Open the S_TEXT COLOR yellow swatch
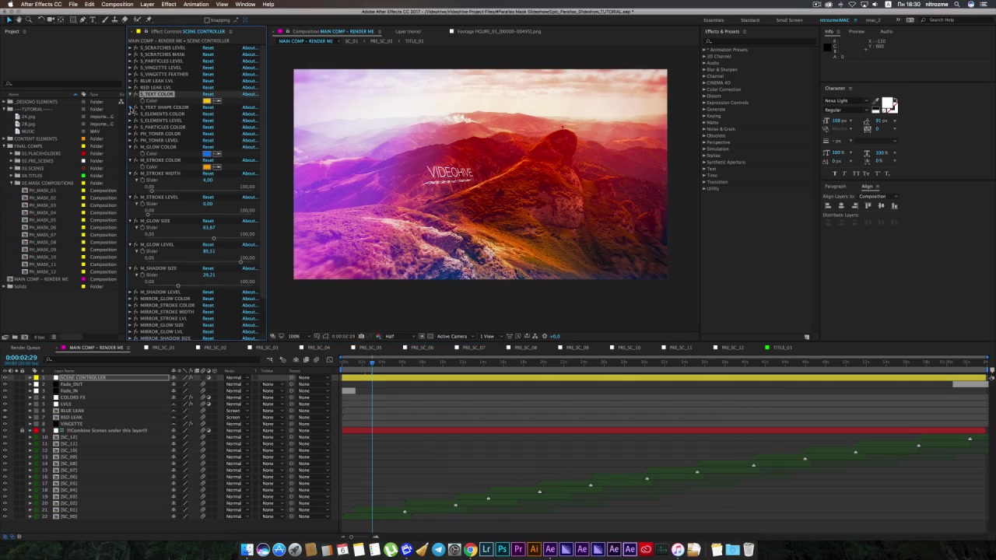Image resolution: width=996 pixels, height=560 pixels. 207,101
